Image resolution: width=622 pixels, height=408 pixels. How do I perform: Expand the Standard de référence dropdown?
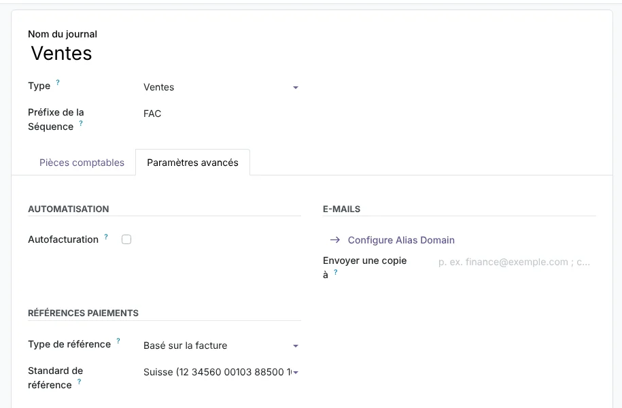221,372
